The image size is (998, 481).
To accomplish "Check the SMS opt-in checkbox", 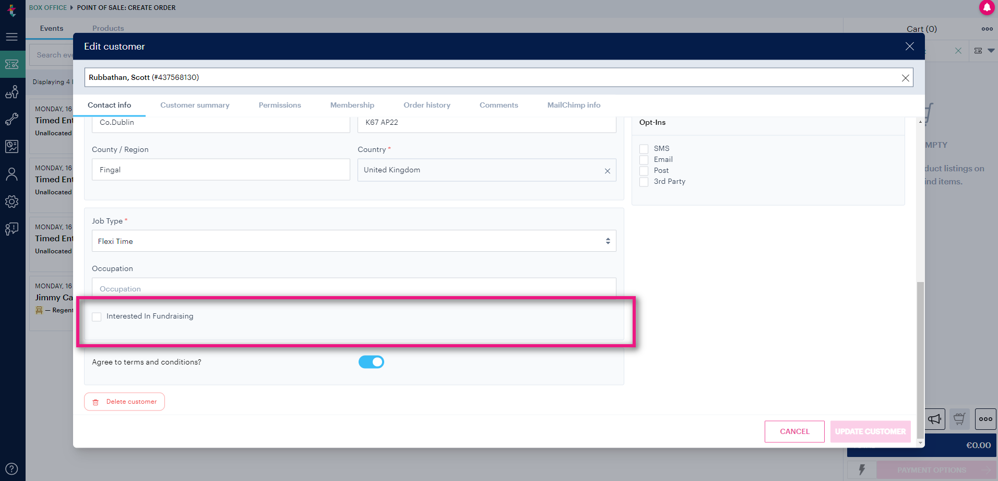I will tap(644, 149).
